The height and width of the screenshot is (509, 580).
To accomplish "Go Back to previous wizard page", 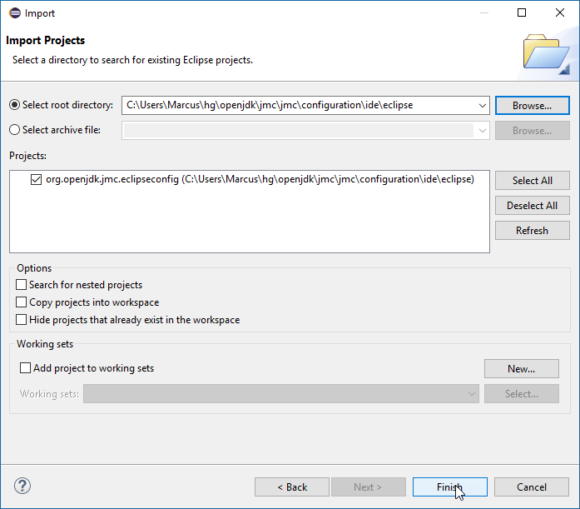I will 292,487.
